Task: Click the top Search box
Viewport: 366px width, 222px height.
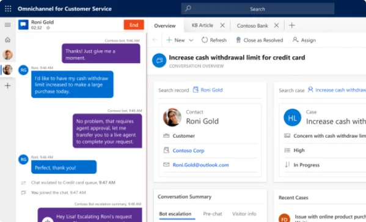Action: tap(257, 9)
